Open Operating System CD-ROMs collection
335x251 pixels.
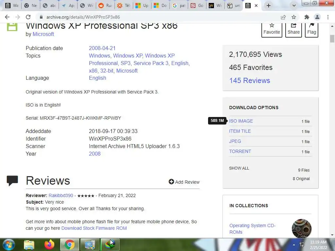point(252,228)
